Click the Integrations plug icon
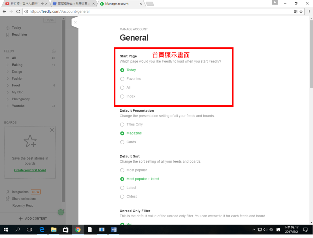 (x=8, y=192)
